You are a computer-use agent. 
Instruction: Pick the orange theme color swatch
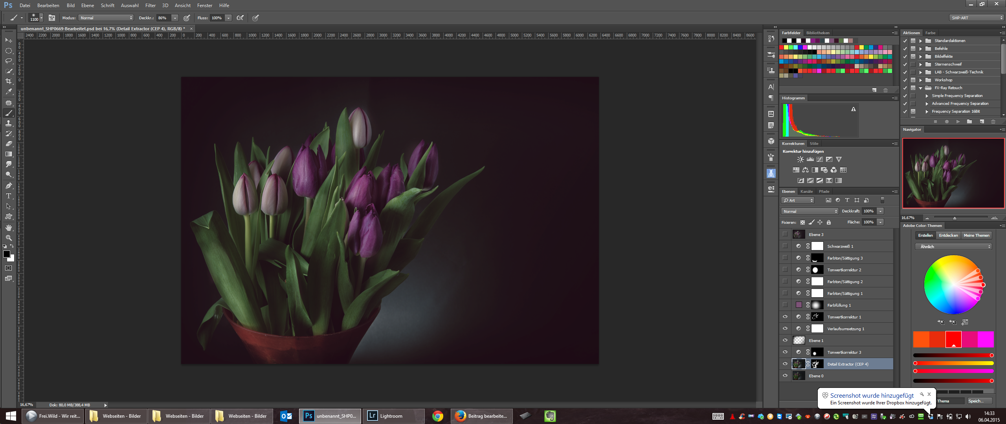(x=921, y=340)
